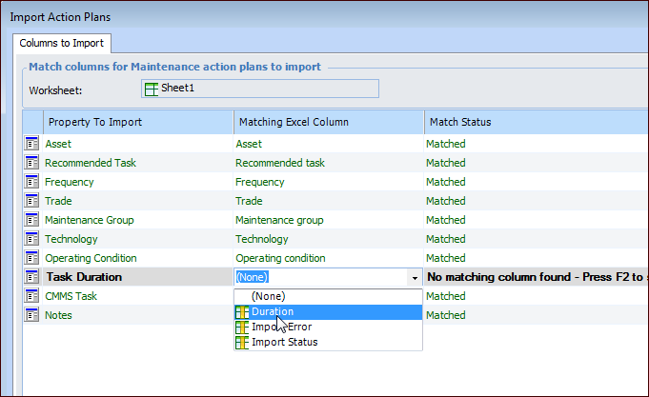Click the row icon beside Trade property
This screenshot has height=397, width=649.
click(32, 201)
